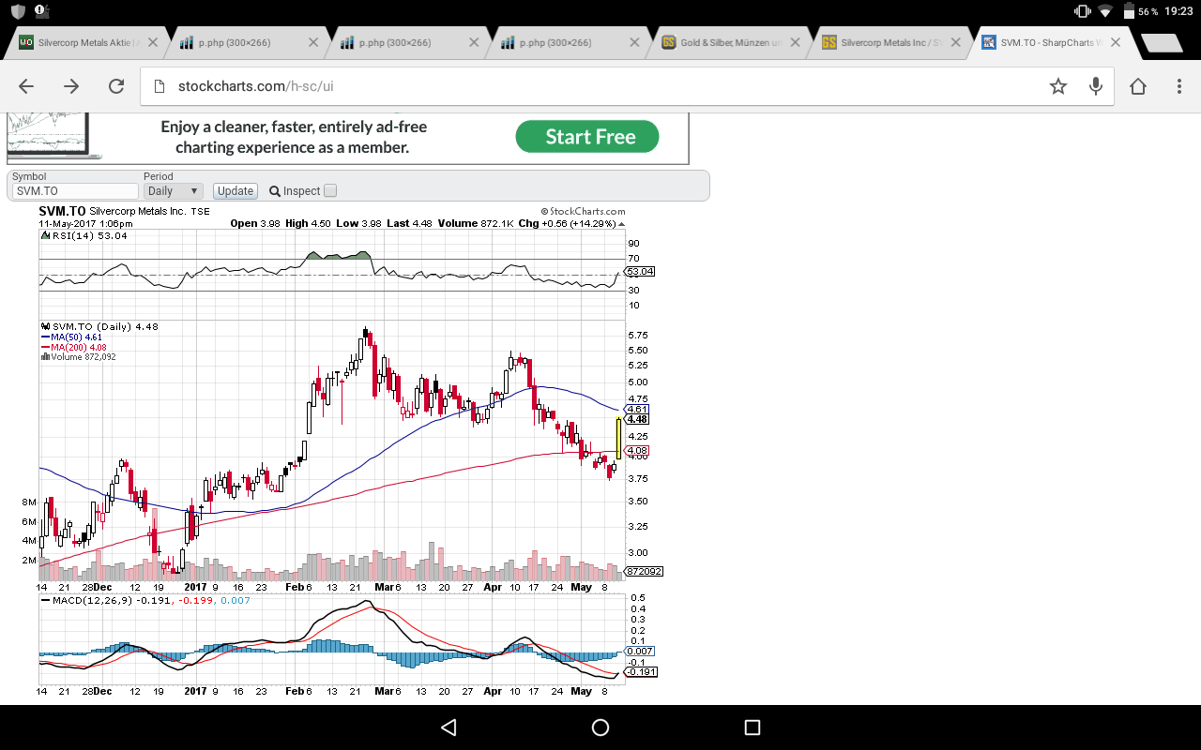Viewport: 1201px width, 750px height.
Task: Close the Gold & Silber, Münzen tab
Action: 794,42
